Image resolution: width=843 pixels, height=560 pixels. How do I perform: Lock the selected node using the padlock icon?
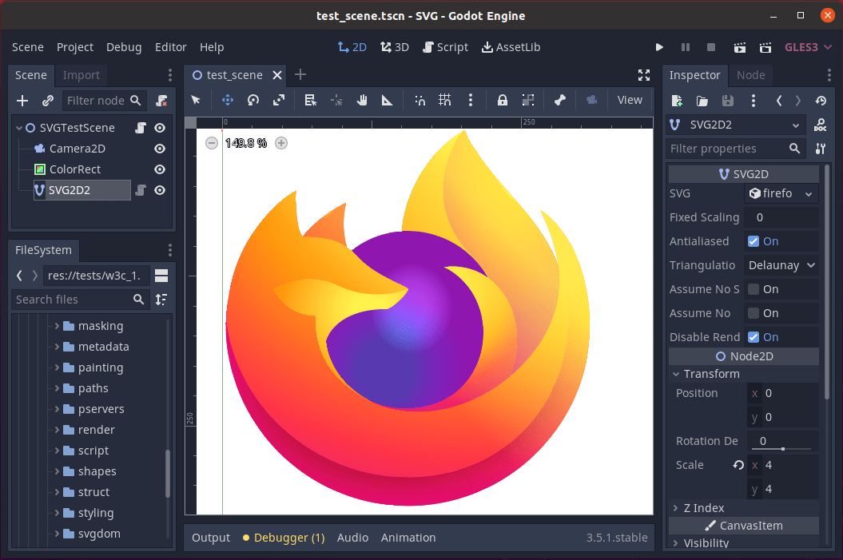[501, 101]
